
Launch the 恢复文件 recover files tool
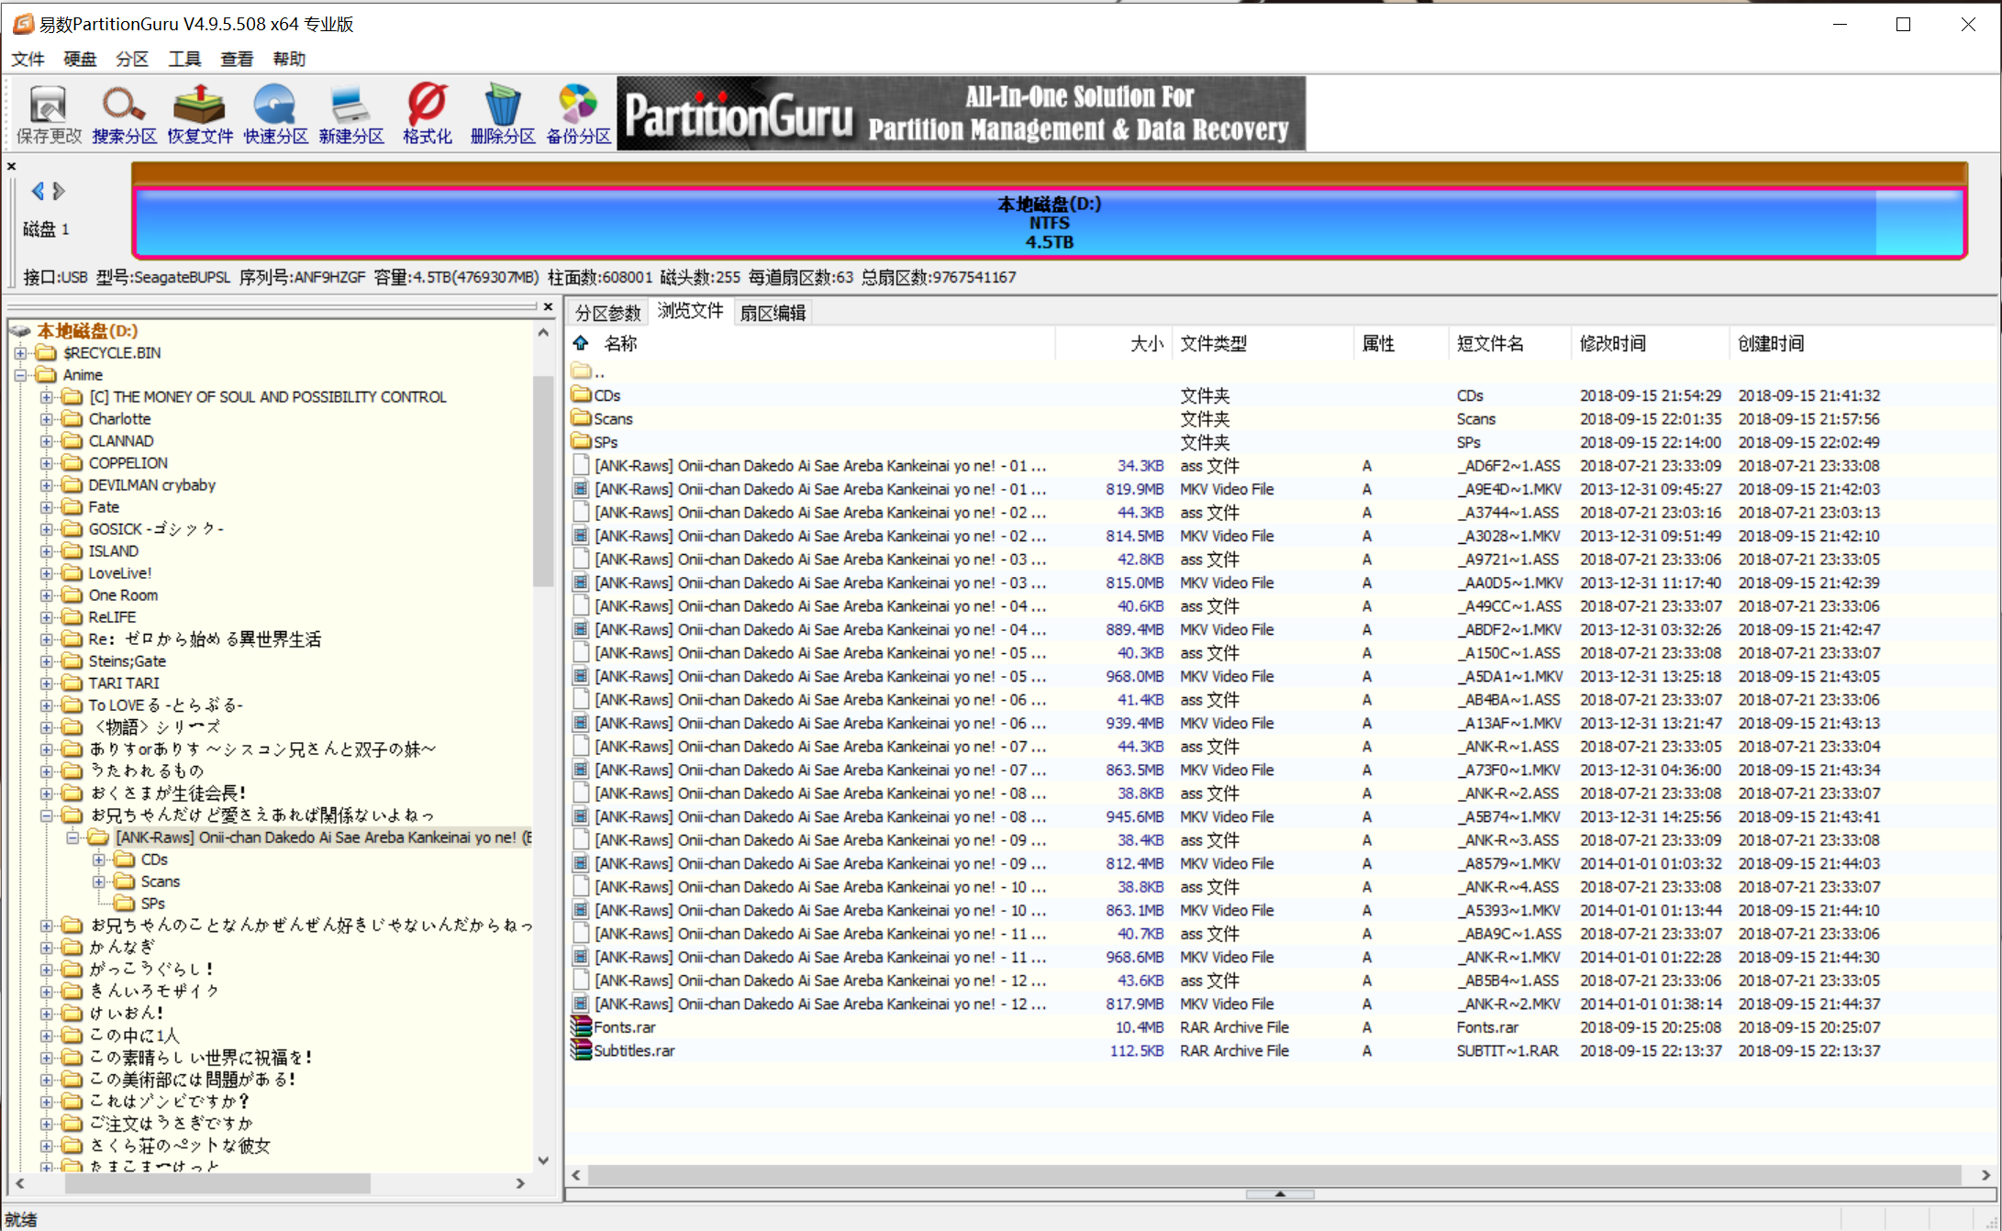pos(200,114)
